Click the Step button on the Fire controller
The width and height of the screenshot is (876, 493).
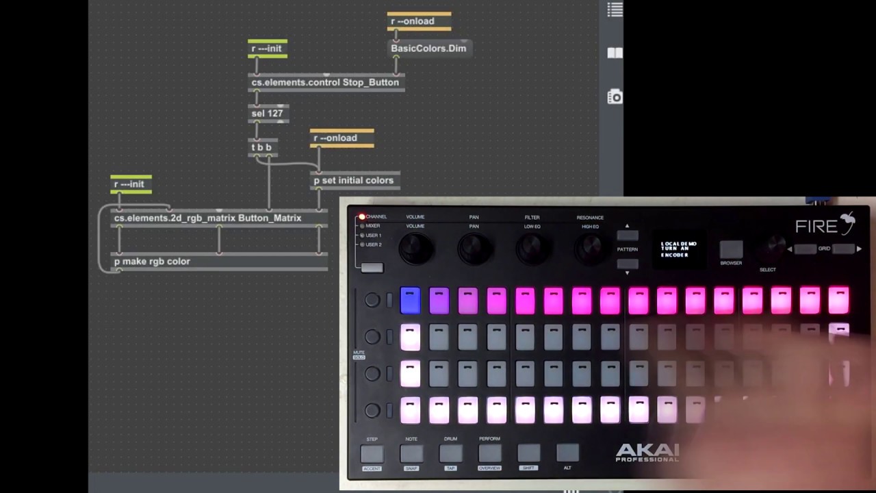(372, 453)
